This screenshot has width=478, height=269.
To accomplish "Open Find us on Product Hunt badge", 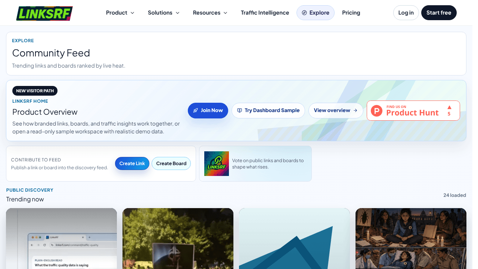I will pyautogui.click(x=413, y=111).
